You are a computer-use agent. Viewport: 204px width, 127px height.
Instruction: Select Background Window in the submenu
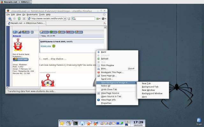pos(153,94)
